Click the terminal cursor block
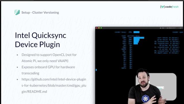This screenshot has height=104, width=184. [x=96, y=70]
